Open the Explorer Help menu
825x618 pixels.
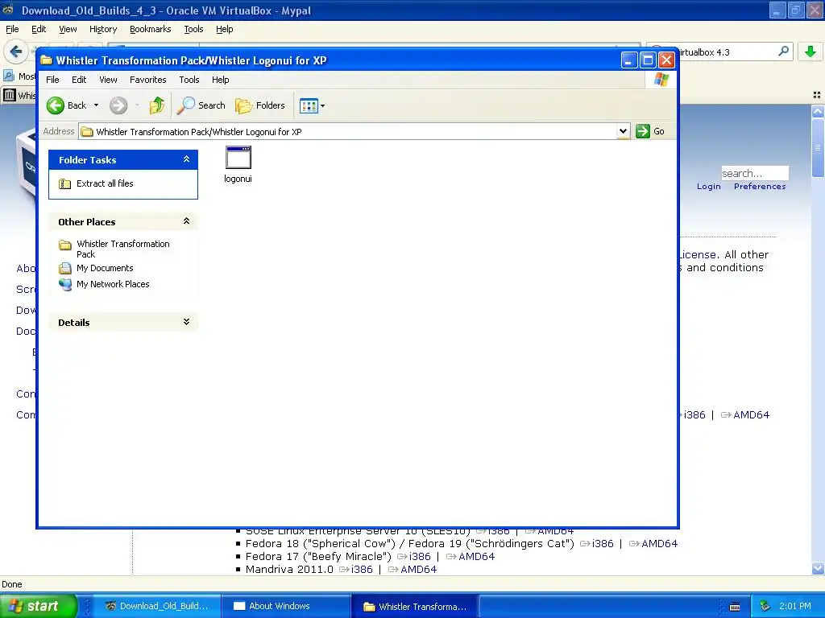pyautogui.click(x=221, y=80)
